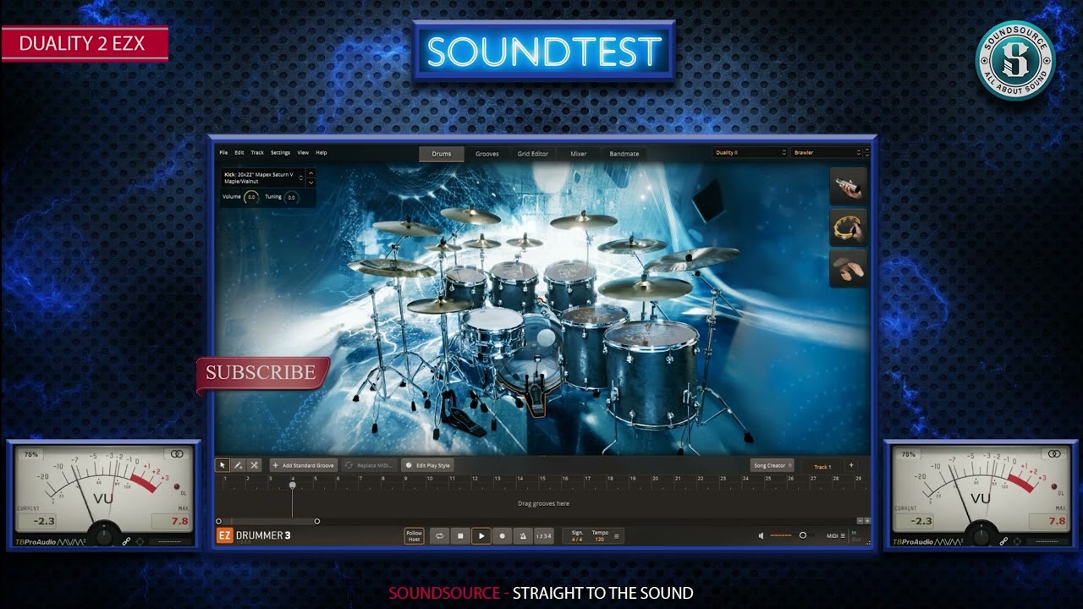This screenshot has height=609, width=1083.
Task: Open the Song Creator panel
Action: coord(772,465)
